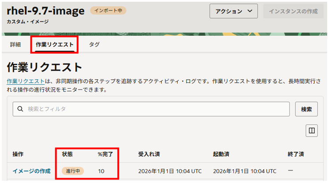Click the magnifying glass search icon
This screenshot has height=183, width=328.
(x=20, y=109)
